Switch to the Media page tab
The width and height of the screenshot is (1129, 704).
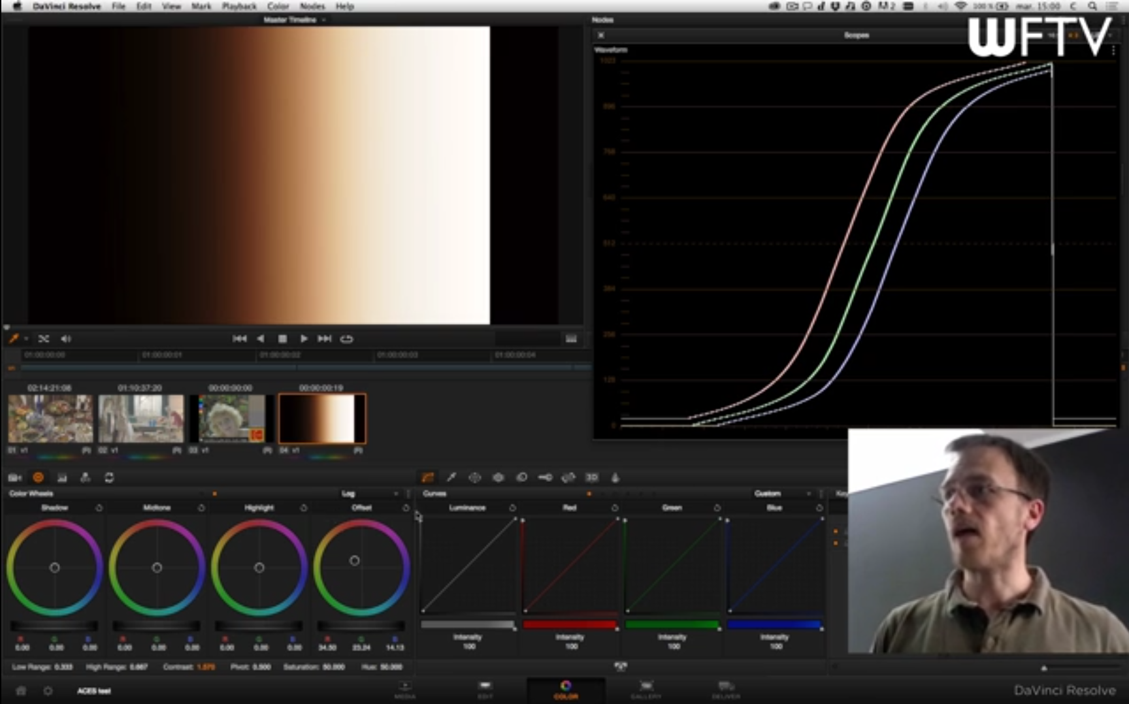tap(405, 690)
